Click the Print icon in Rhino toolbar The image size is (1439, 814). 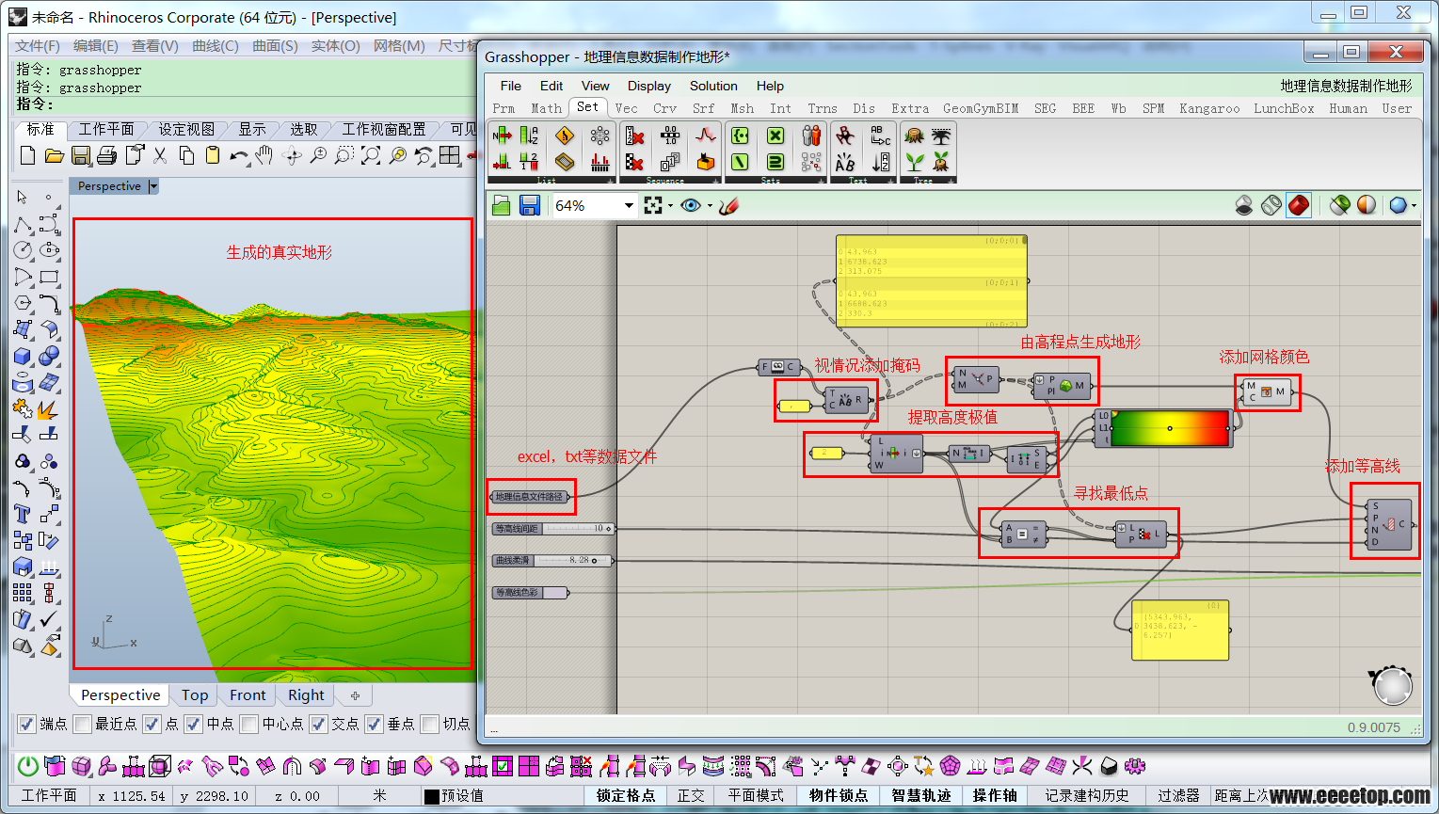pyautogui.click(x=106, y=155)
